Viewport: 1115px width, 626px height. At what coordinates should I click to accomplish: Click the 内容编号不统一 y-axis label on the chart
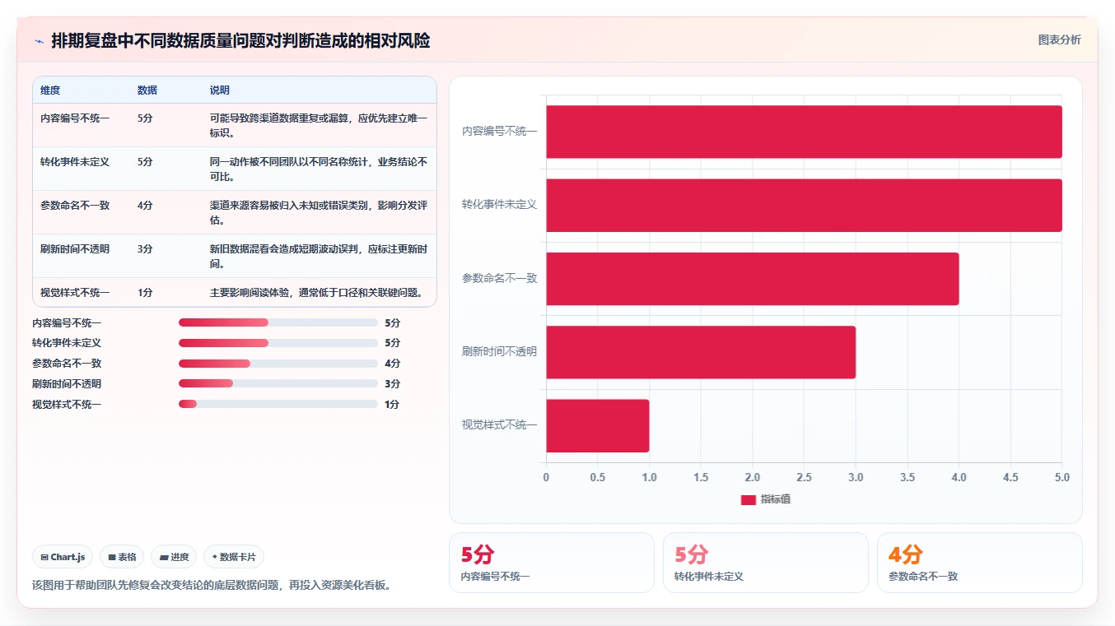(499, 131)
